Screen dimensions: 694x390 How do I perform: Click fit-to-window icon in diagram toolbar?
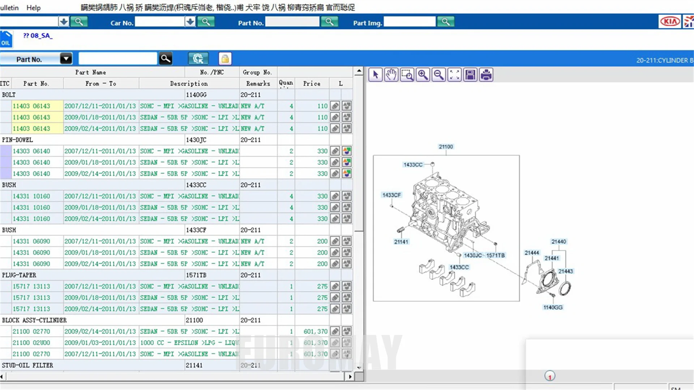point(454,75)
